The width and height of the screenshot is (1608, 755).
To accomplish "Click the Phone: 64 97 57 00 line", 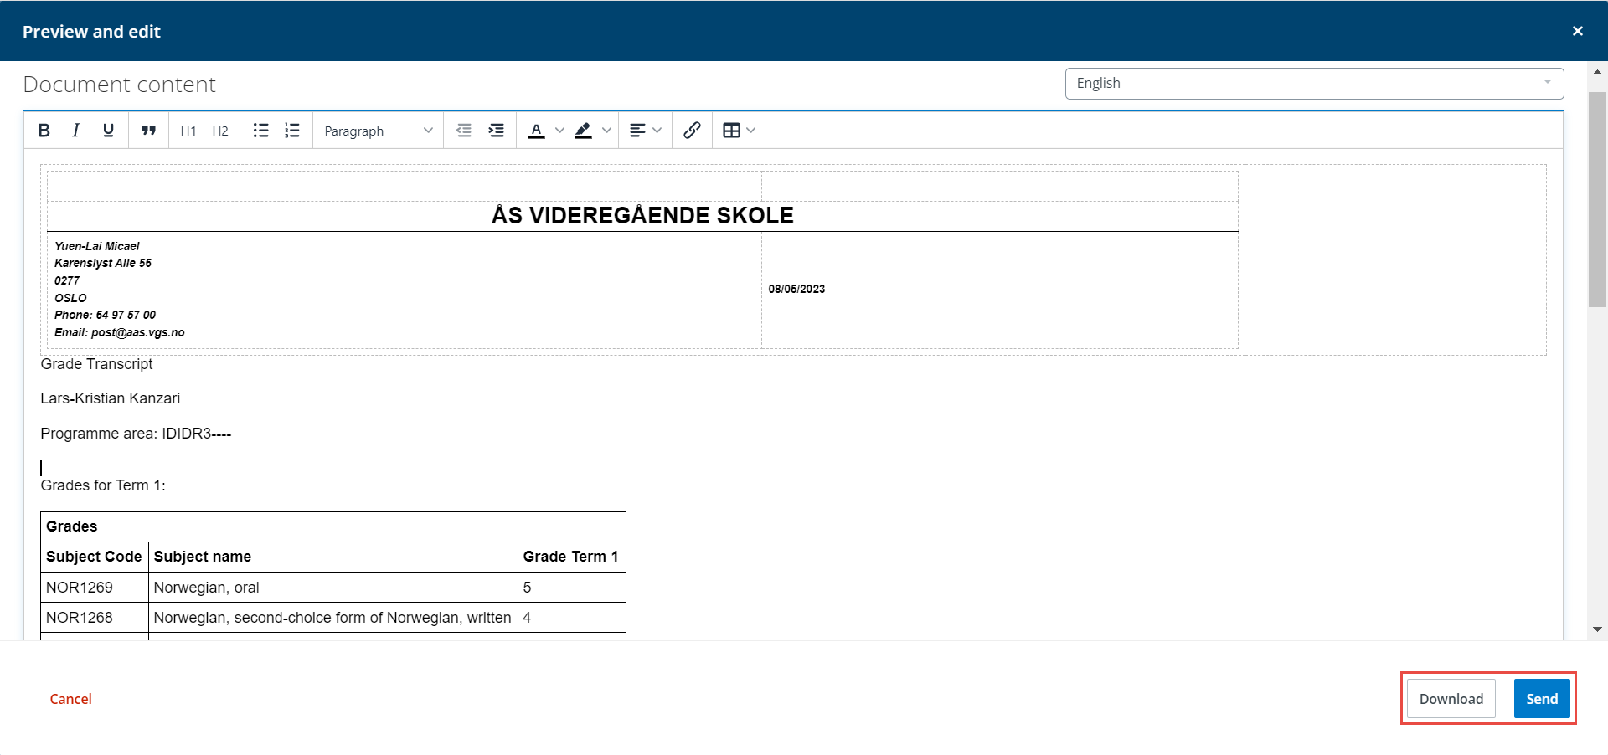I will coord(105,315).
